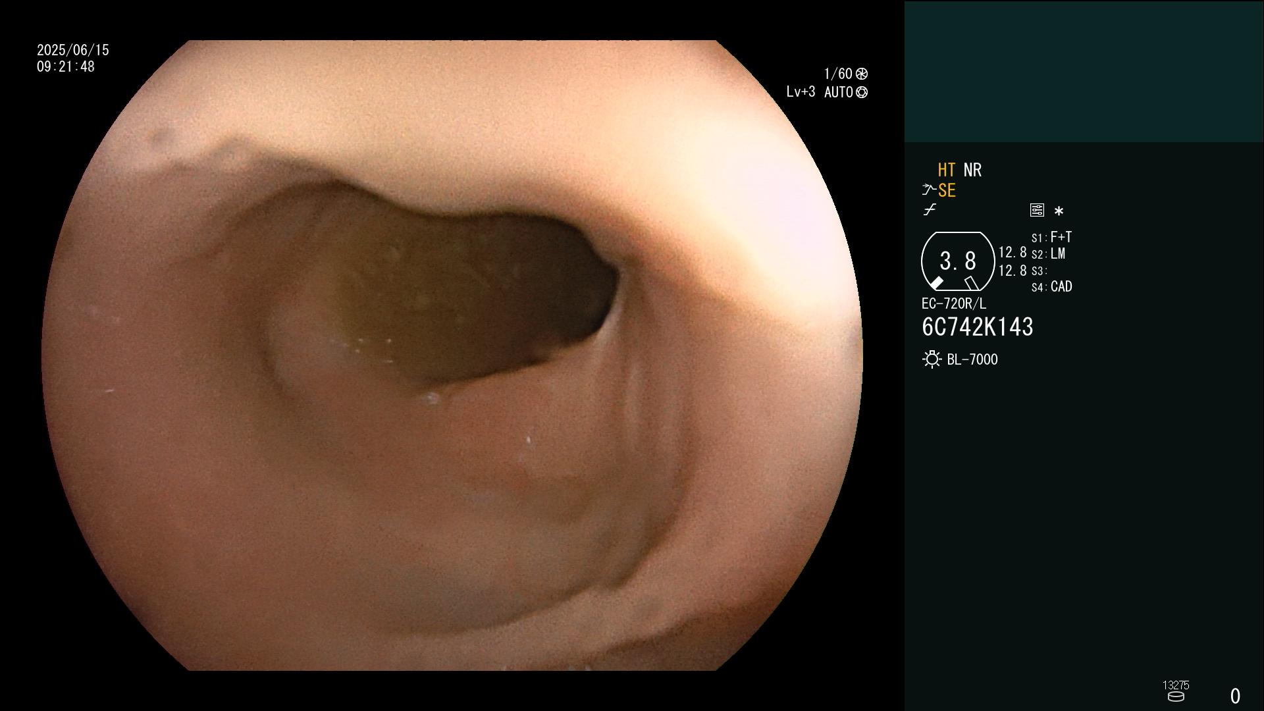
Task: Click the structure enhancement curve icon beside SE
Action: pos(929,190)
